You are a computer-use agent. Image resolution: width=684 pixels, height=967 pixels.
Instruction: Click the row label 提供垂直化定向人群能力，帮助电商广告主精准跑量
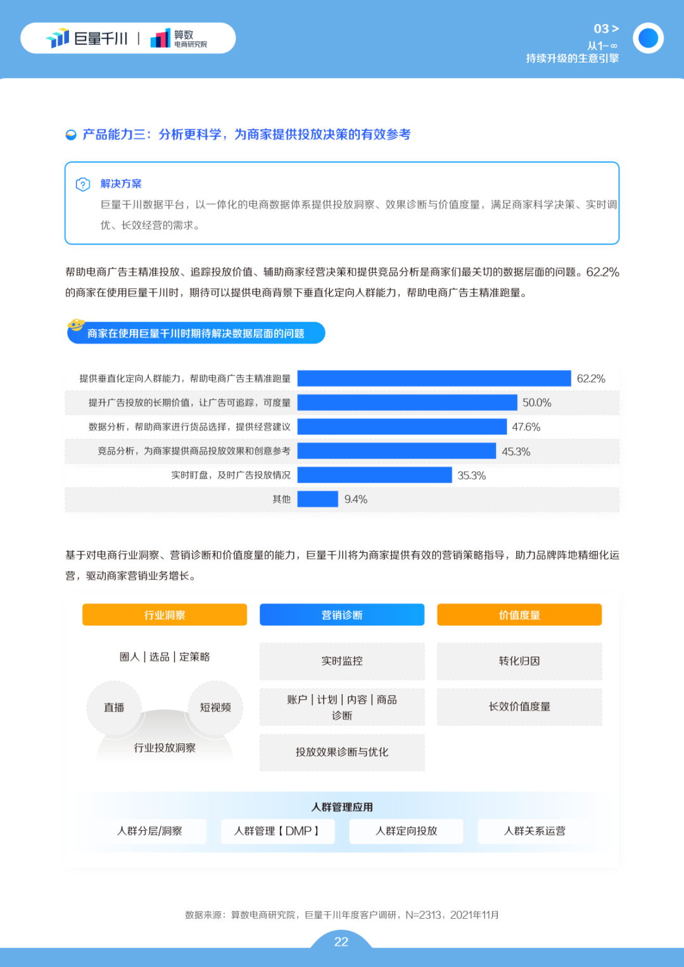pos(185,379)
